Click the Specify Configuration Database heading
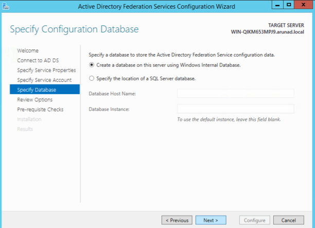Image resolution: width=315 pixels, height=228 pixels. point(74,29)
